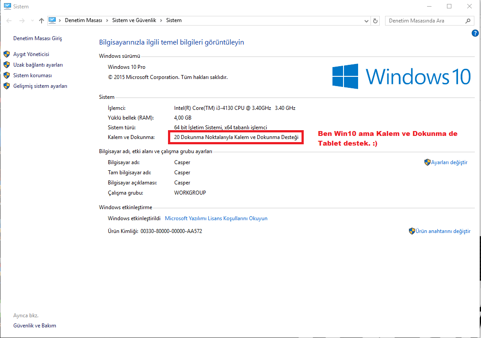Select the product ID 00330-80000-00000-AA572
Screen dimensions: 481x338
[x=171, y=231]
